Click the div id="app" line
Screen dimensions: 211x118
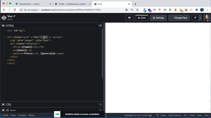click(x=16, y=30)
